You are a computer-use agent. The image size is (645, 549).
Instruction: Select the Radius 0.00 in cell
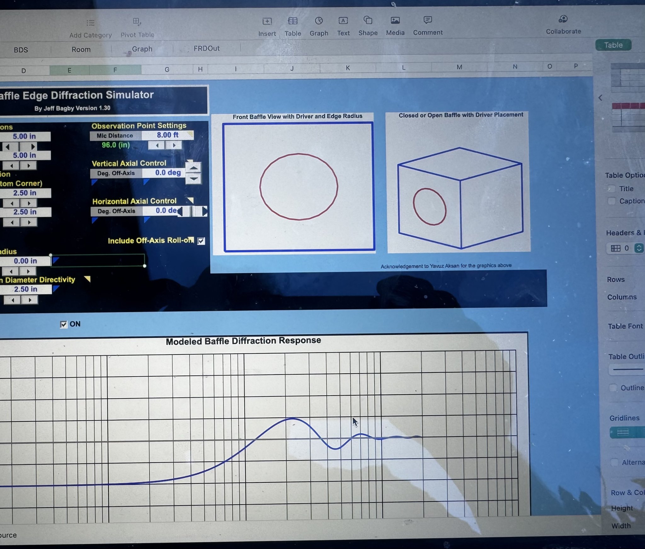click(x=25, y=261)
